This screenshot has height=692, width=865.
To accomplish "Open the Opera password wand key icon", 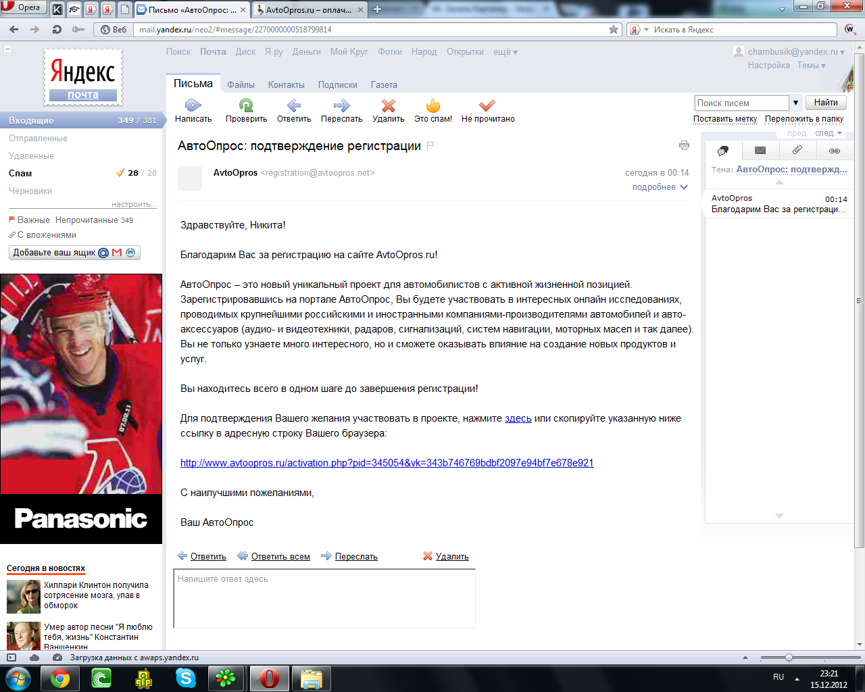I will [78, 30].
